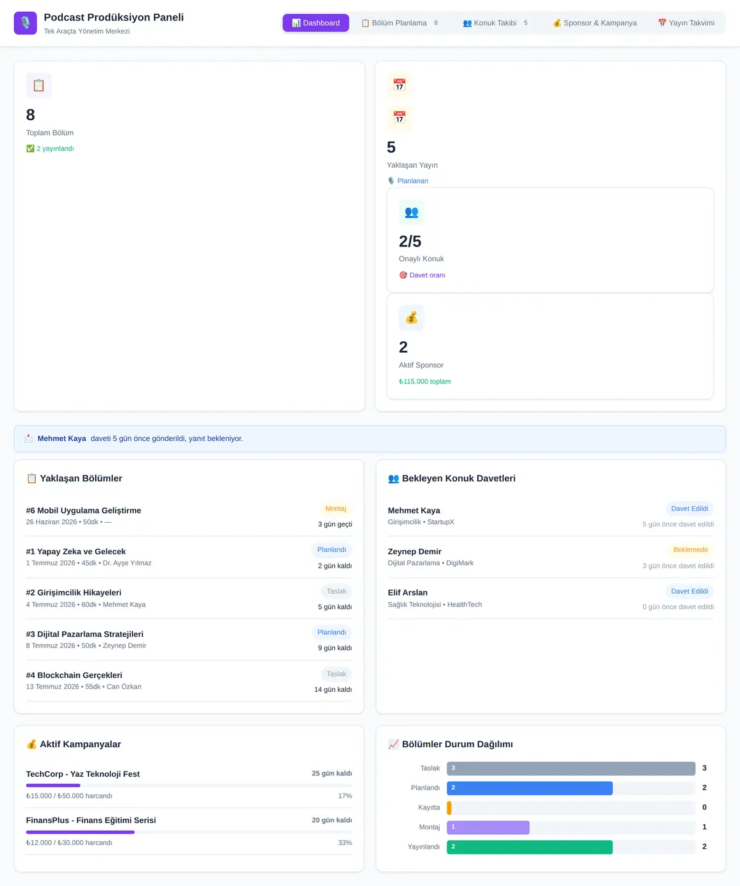Click the FinansPlus - Finans Eğitimi Serisi title
The width and height of the screenshot is (740, 886).
[x=91, y=820]
